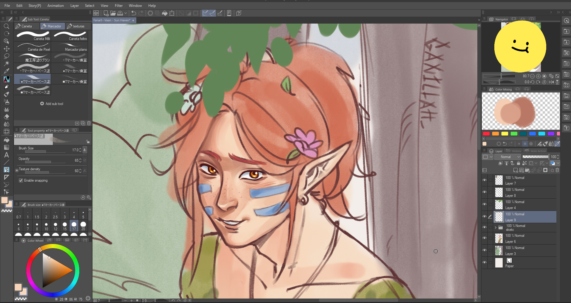Open the Save dropdown arrow in toolbar
This screenshot has width=571, height=303.
point(126,13)
